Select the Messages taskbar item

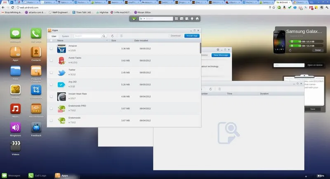(x=11, y=175)
